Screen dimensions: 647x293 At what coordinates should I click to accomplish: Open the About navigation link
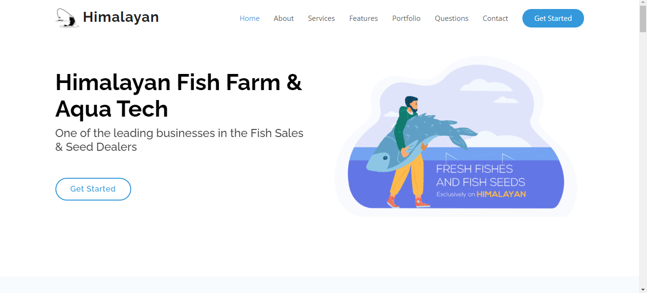click(x=284, y=18)
